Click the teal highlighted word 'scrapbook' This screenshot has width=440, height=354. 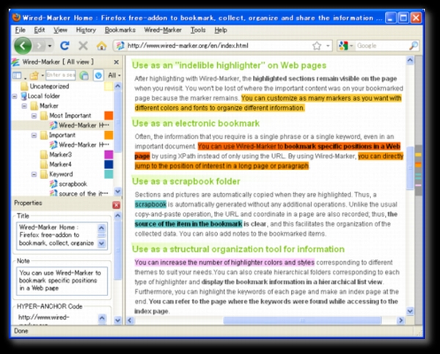[150, 204]
